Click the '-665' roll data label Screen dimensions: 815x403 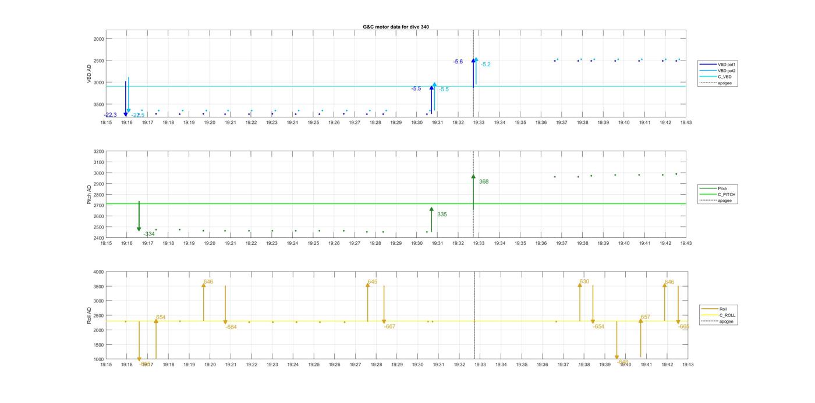tap(683, 327)
